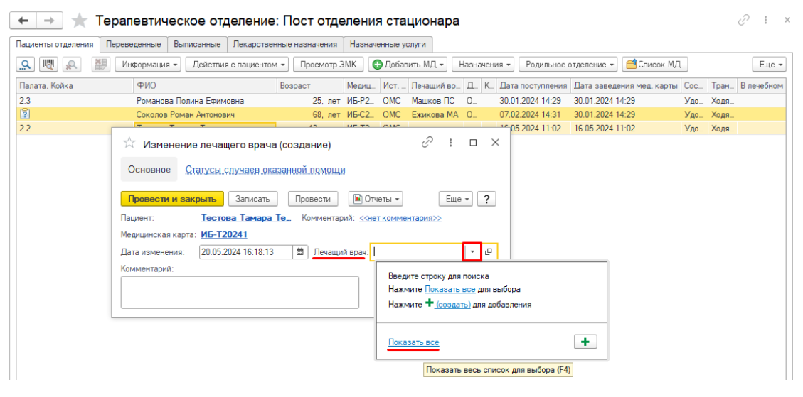This screenshot has width=803, height=397.
Task: Click the magnifier search icon in toolbar
Action: pos(26,65)
